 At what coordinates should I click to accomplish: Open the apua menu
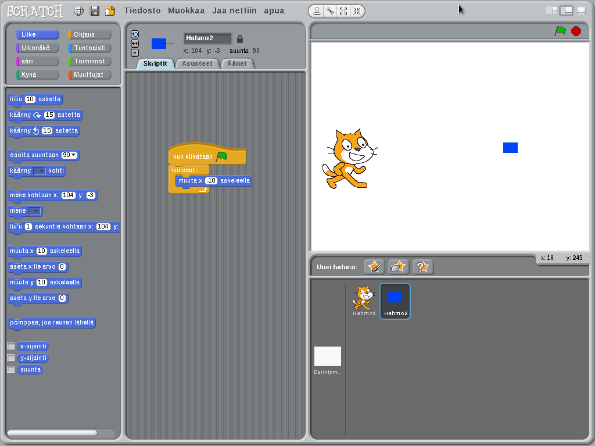(274, 10)
